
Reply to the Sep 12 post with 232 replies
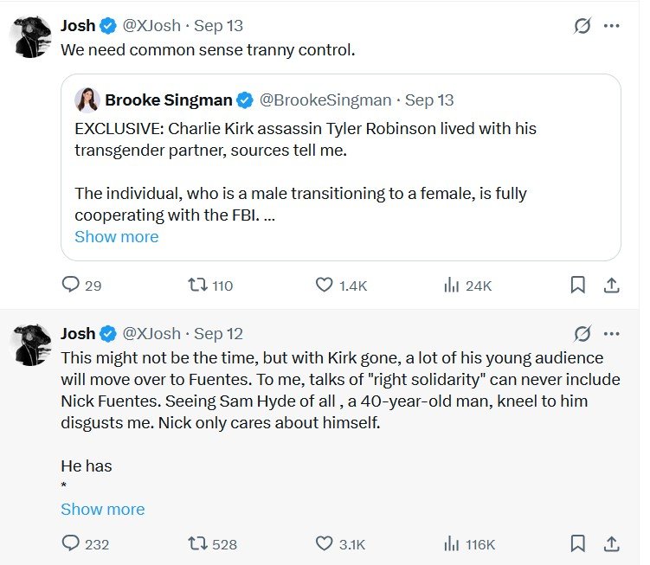tap(71, 543)
